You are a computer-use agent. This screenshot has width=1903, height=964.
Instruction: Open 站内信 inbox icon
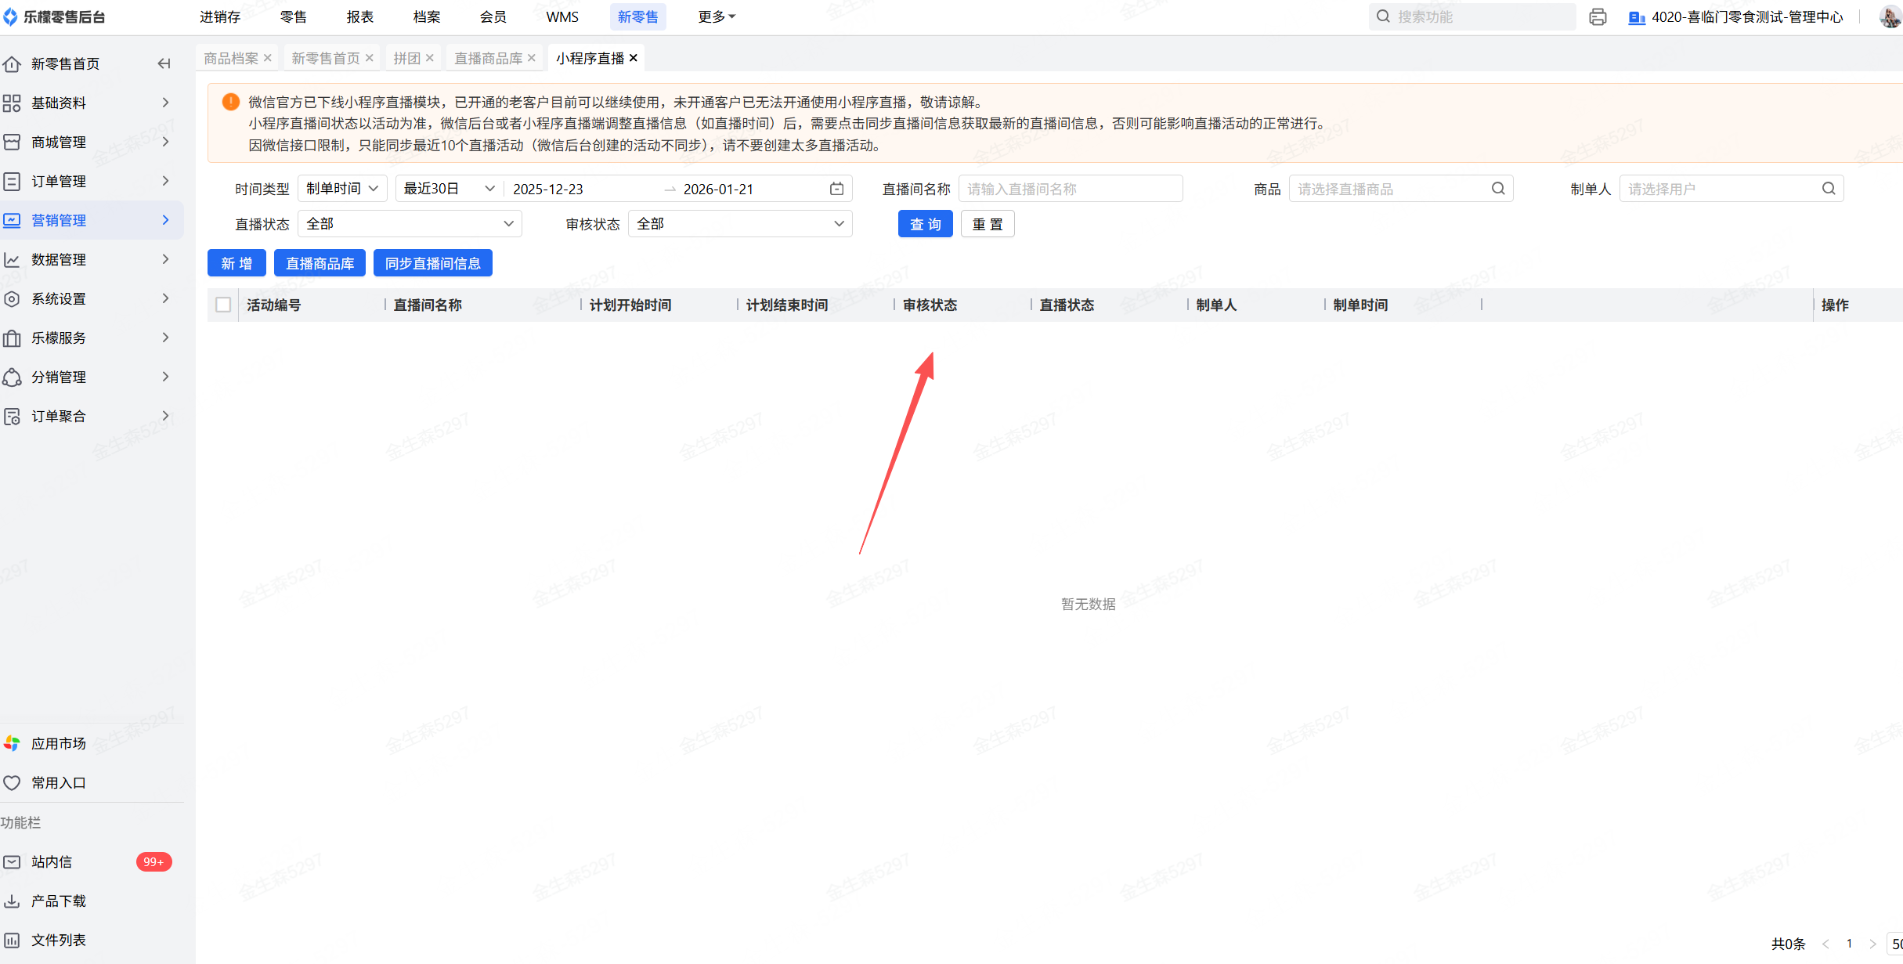(13, 861)
